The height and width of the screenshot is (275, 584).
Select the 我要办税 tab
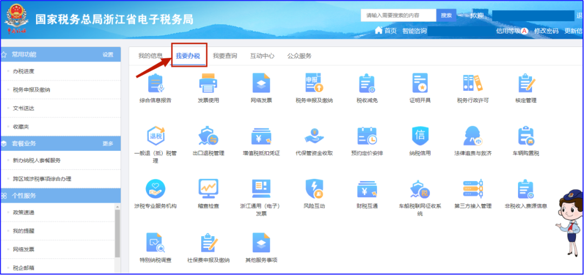188,56
